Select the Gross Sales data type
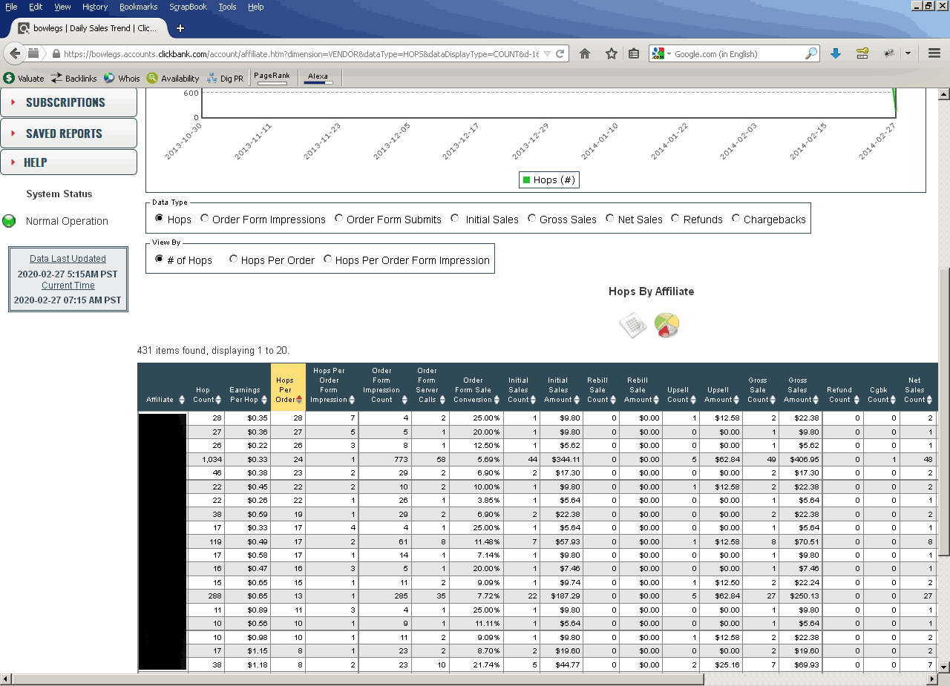950x686 pixels. (x=532, y=219)
